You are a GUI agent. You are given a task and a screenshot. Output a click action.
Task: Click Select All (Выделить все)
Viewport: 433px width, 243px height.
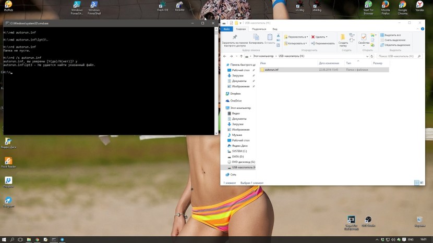391,35
